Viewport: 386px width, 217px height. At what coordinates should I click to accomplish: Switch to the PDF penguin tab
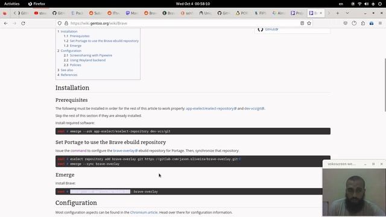point(242,13)
